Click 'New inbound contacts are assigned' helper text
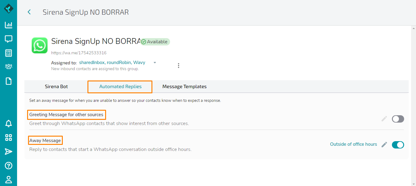Screen dimensions: 416x186 pos(95,69)
